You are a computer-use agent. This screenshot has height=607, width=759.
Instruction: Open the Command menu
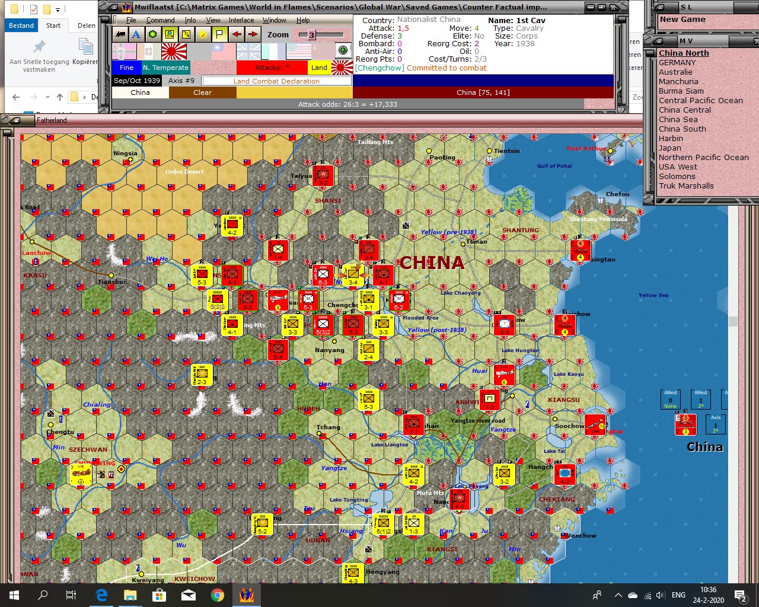(x=161, y=20)
